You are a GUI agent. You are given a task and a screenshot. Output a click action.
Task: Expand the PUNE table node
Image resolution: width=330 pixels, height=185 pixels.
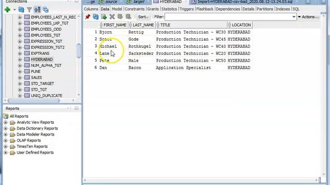pyautogui.click(x=20, y=71)
